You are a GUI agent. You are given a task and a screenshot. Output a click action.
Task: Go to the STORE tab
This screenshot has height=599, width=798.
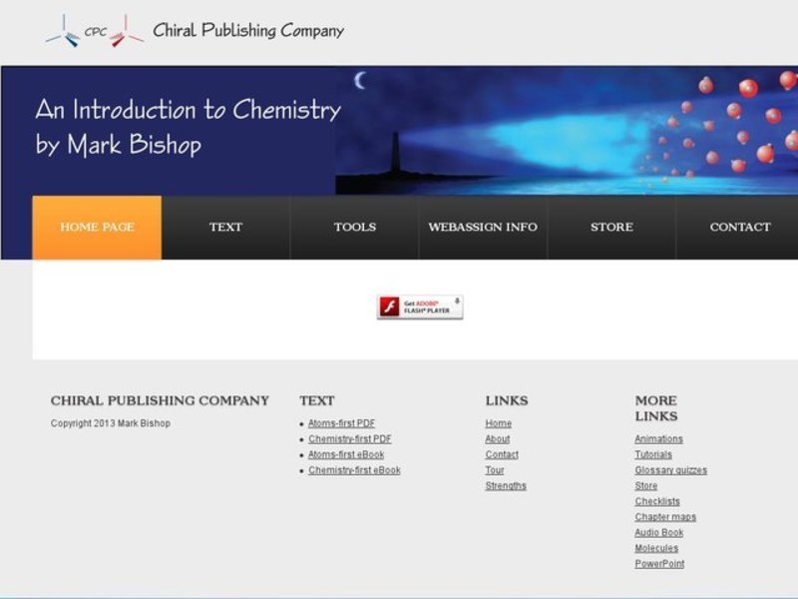pyautogui.click(x=611, y=227)
